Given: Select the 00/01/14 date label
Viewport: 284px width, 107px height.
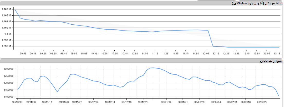Looking at the screenshot, I should click(x=167, y=102).
